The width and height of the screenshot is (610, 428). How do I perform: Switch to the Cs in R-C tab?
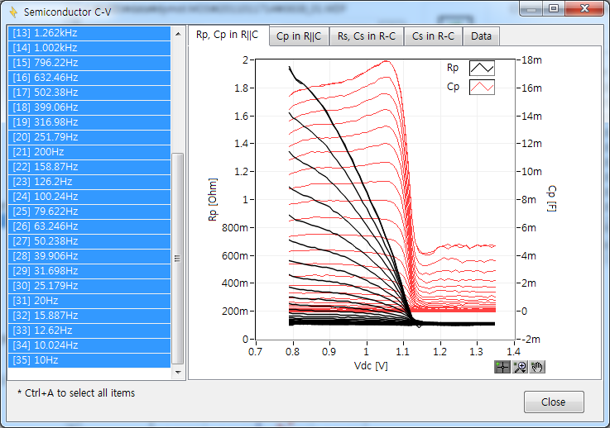click(x=434, y=36)
